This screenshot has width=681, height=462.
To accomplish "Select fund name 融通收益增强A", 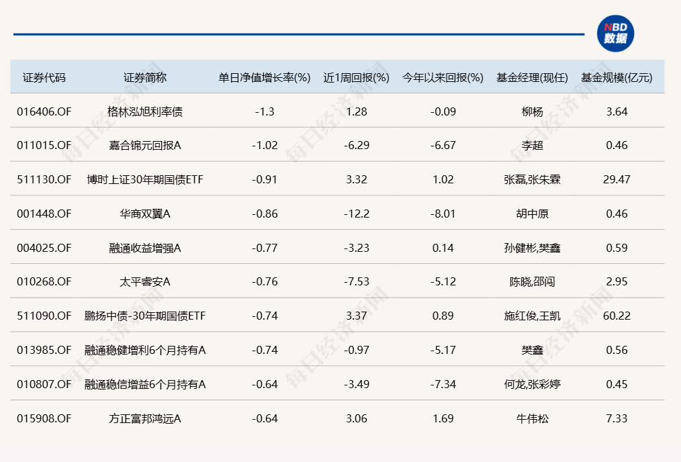I will (144, 248).
